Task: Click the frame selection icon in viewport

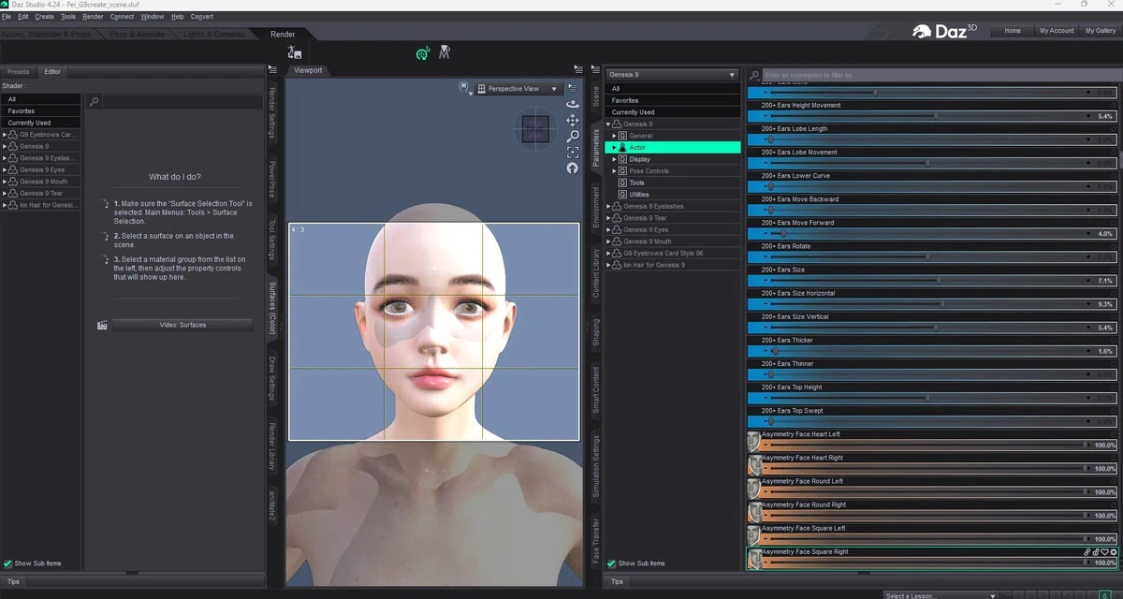Action: [x=573, y=152]
